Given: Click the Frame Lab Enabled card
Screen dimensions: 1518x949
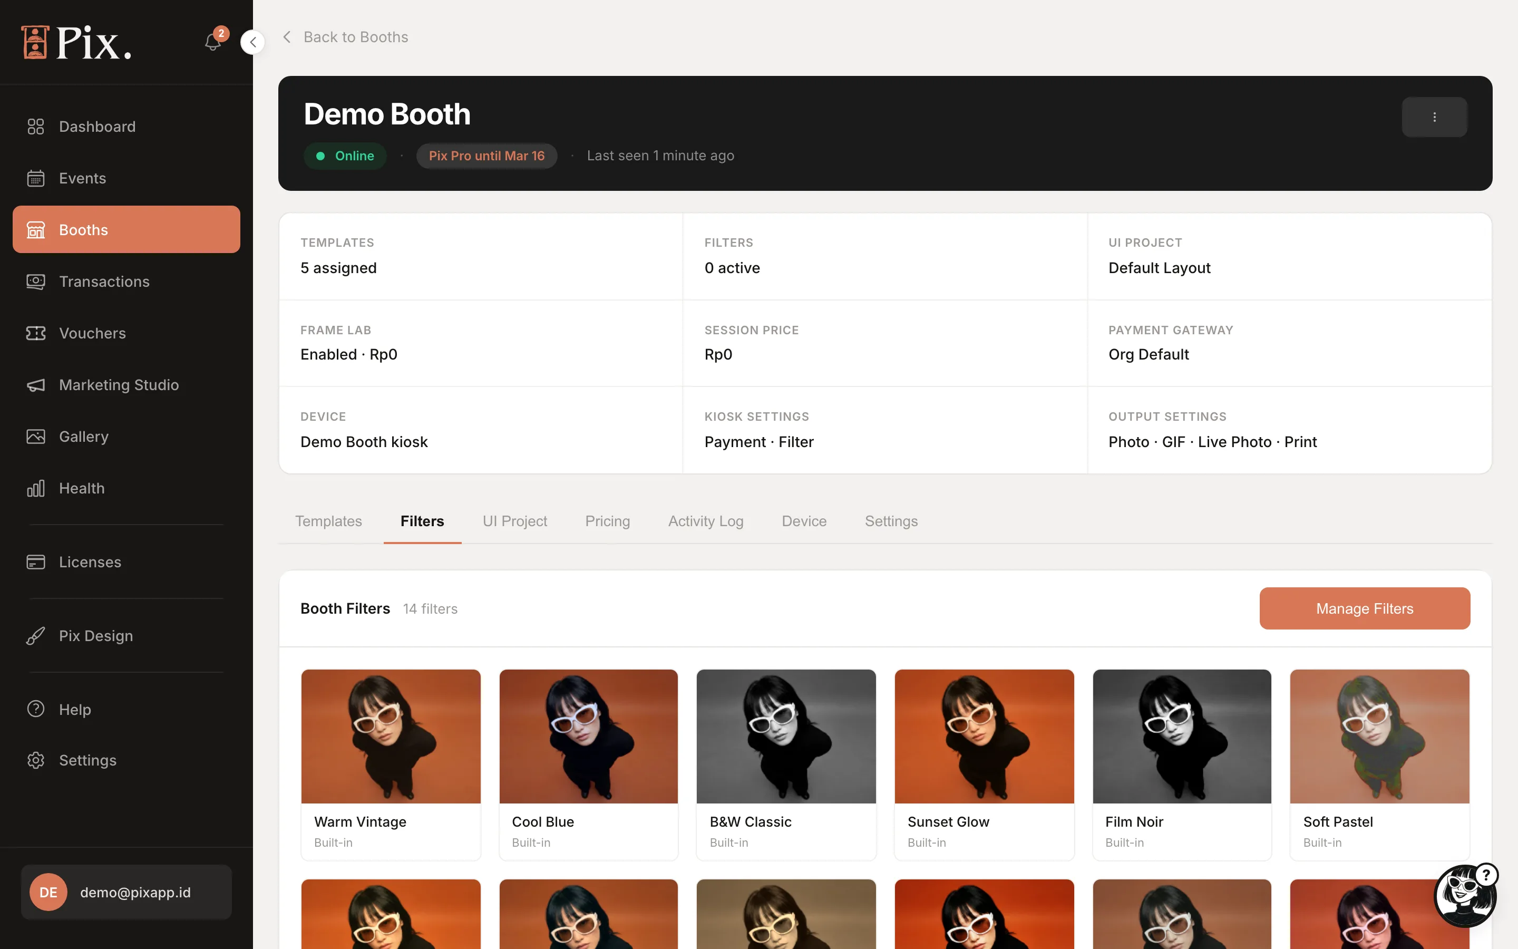Looking at the screenshot, I should click(x=481, y=343).
